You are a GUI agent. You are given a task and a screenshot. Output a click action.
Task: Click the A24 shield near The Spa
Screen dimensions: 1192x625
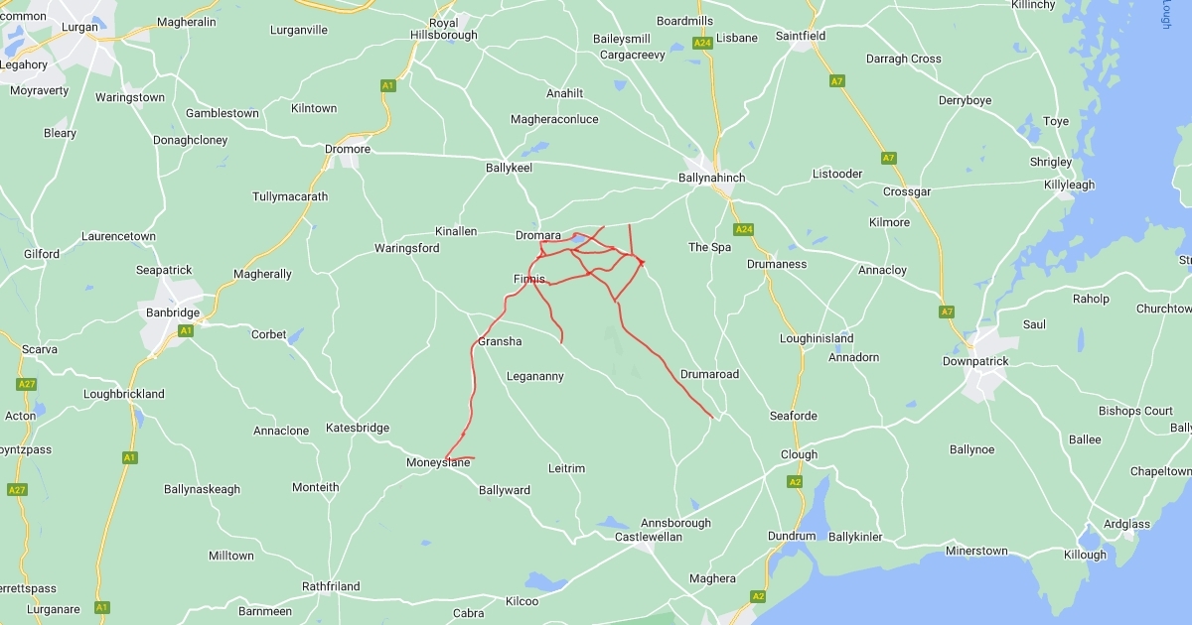pyautogui.click(x=744, y=229)
